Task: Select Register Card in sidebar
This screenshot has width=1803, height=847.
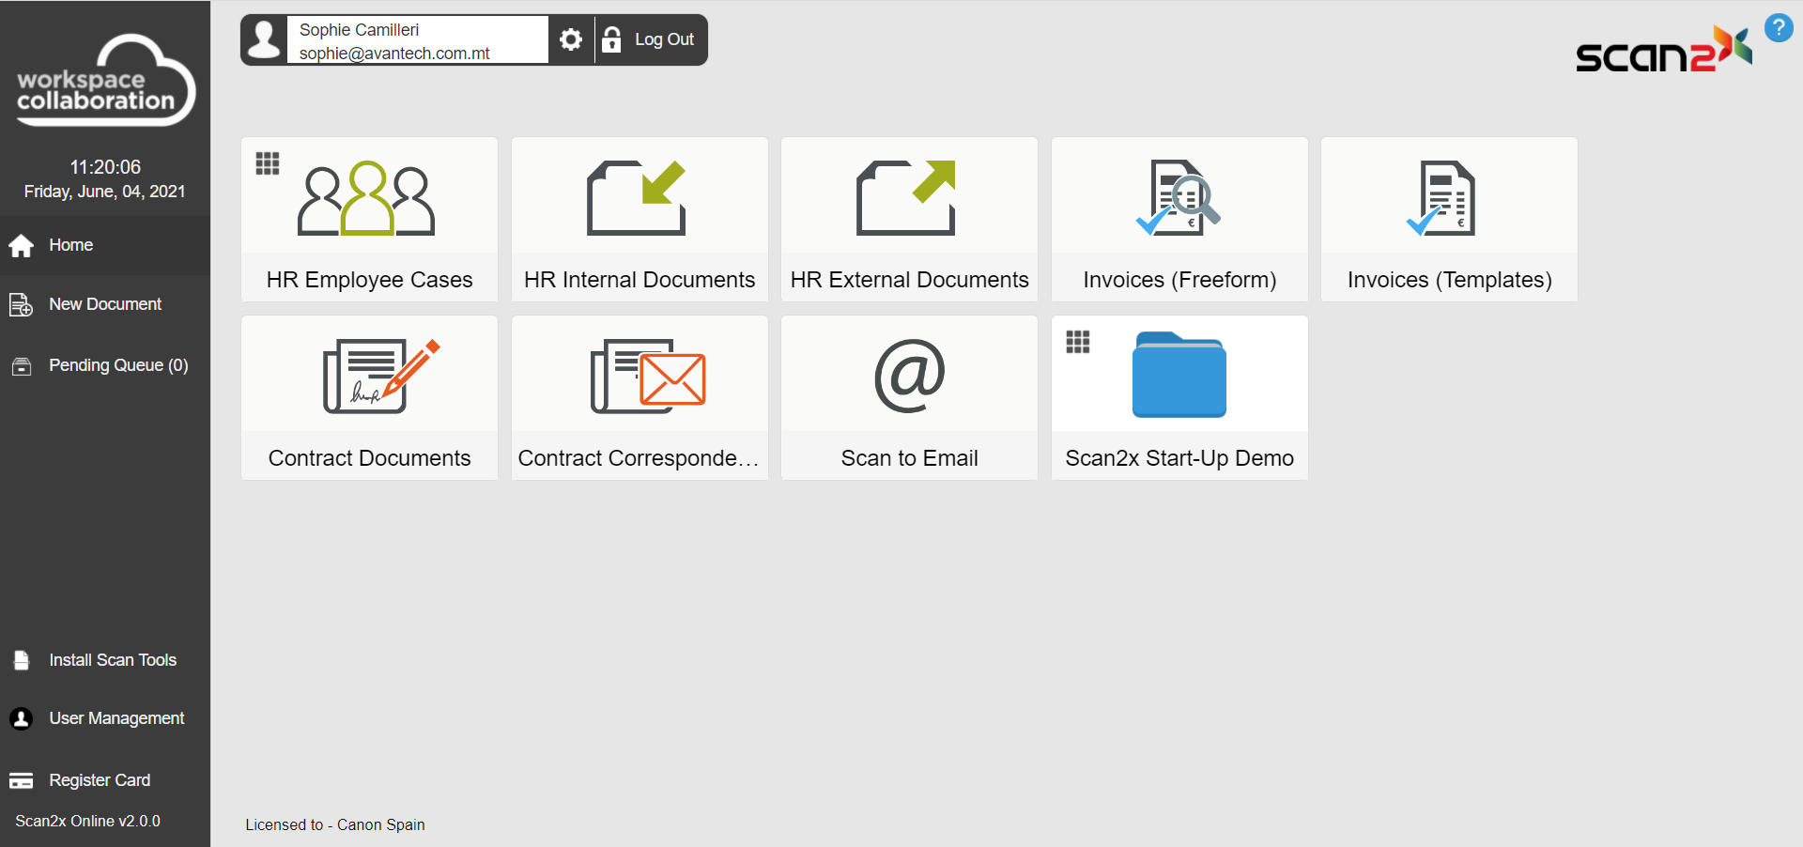Action: click(x=99, y=780)
